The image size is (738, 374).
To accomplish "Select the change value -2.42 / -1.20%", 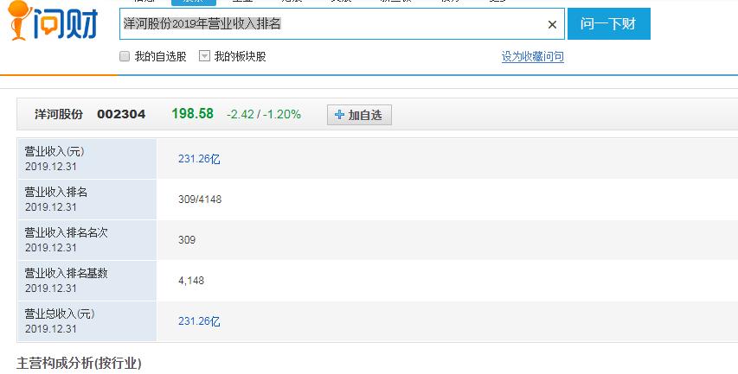I will (x=264, y=114).
